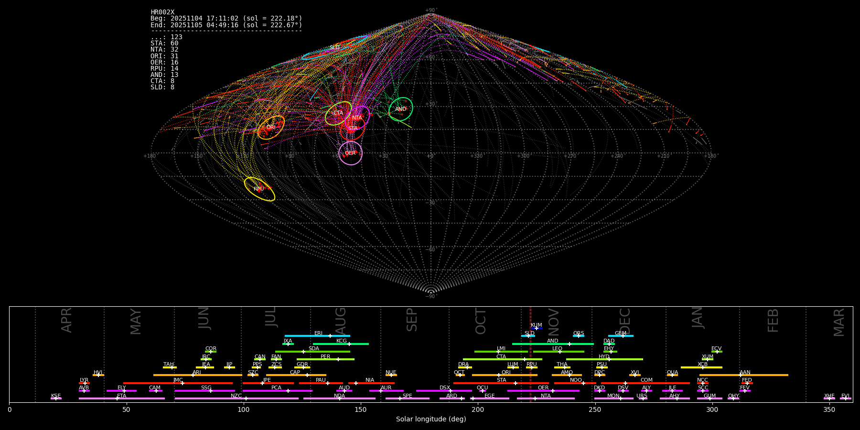Select the '...: 123' sporadic count line
Viewport: 860px width, 430px height.
coord(166,37)
